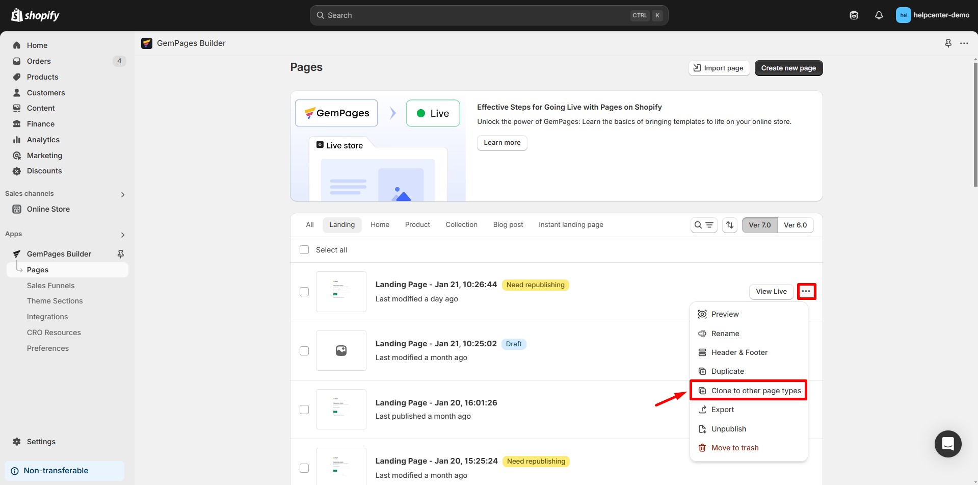Enable the Select all checkbox
This screenshot has width=978, height=485.
coord(304,249)
